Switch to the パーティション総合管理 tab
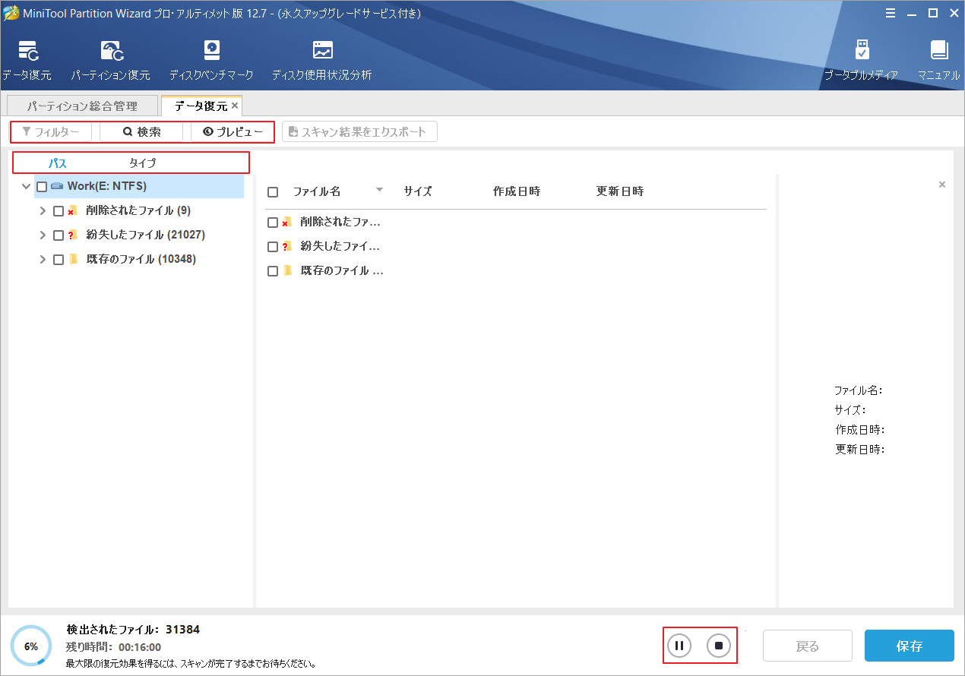Viewport: 965px width, 676px height. click(82, 105)
